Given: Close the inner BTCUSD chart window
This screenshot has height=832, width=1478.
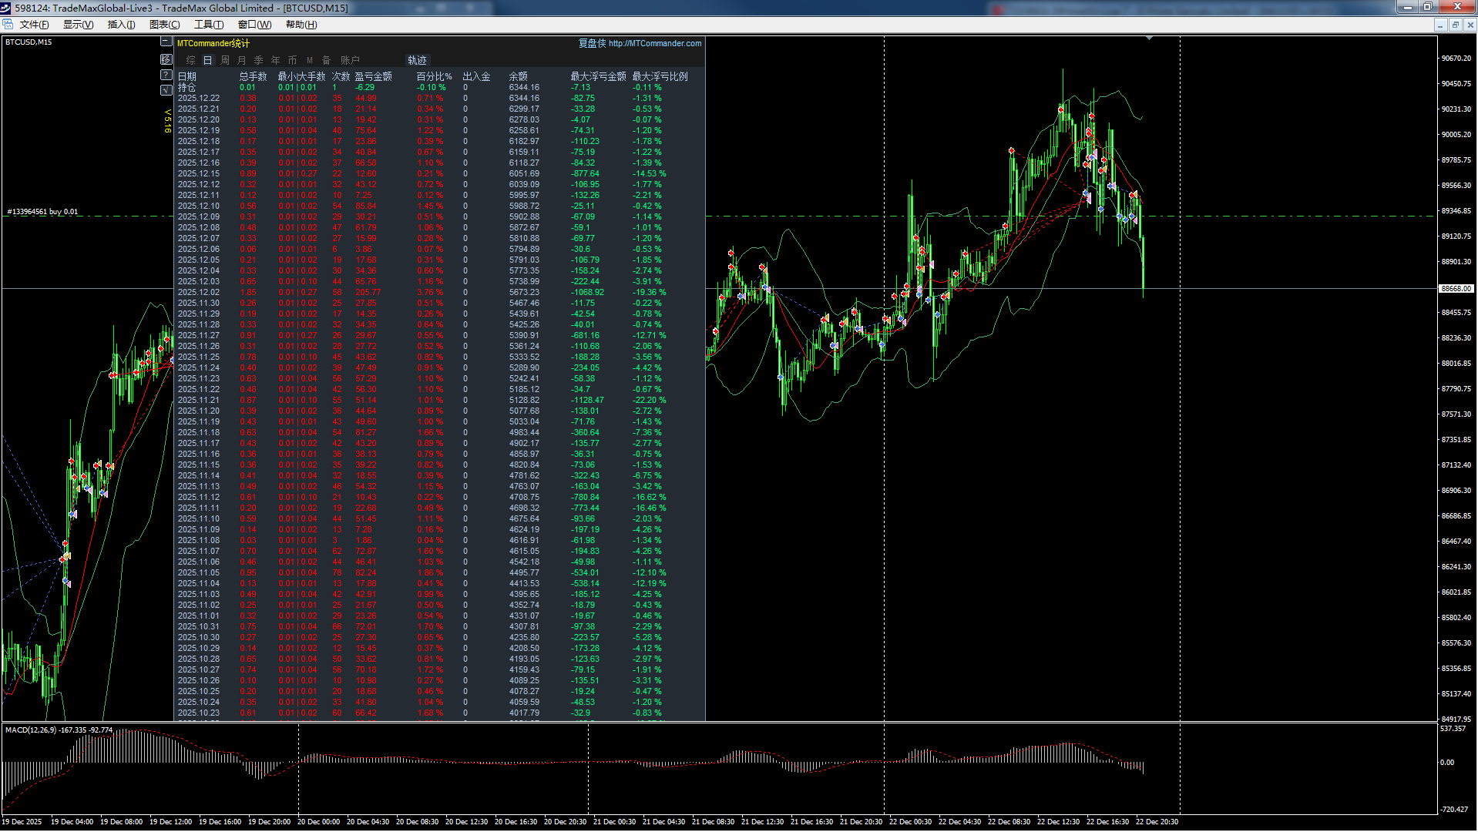Looking at the screenshot, I should pos(1470,25).
